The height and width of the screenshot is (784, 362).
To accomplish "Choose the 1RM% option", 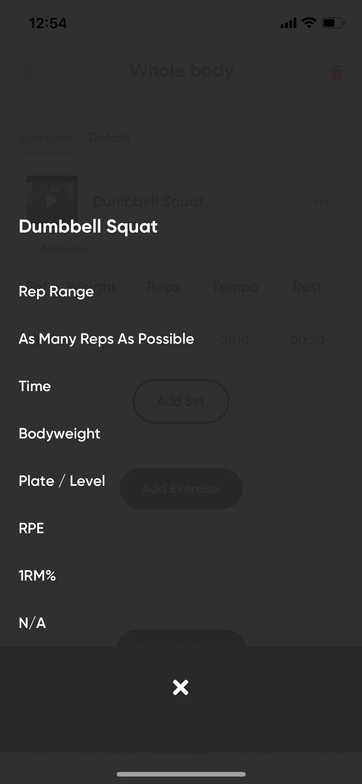I will [x=37, y=576].
